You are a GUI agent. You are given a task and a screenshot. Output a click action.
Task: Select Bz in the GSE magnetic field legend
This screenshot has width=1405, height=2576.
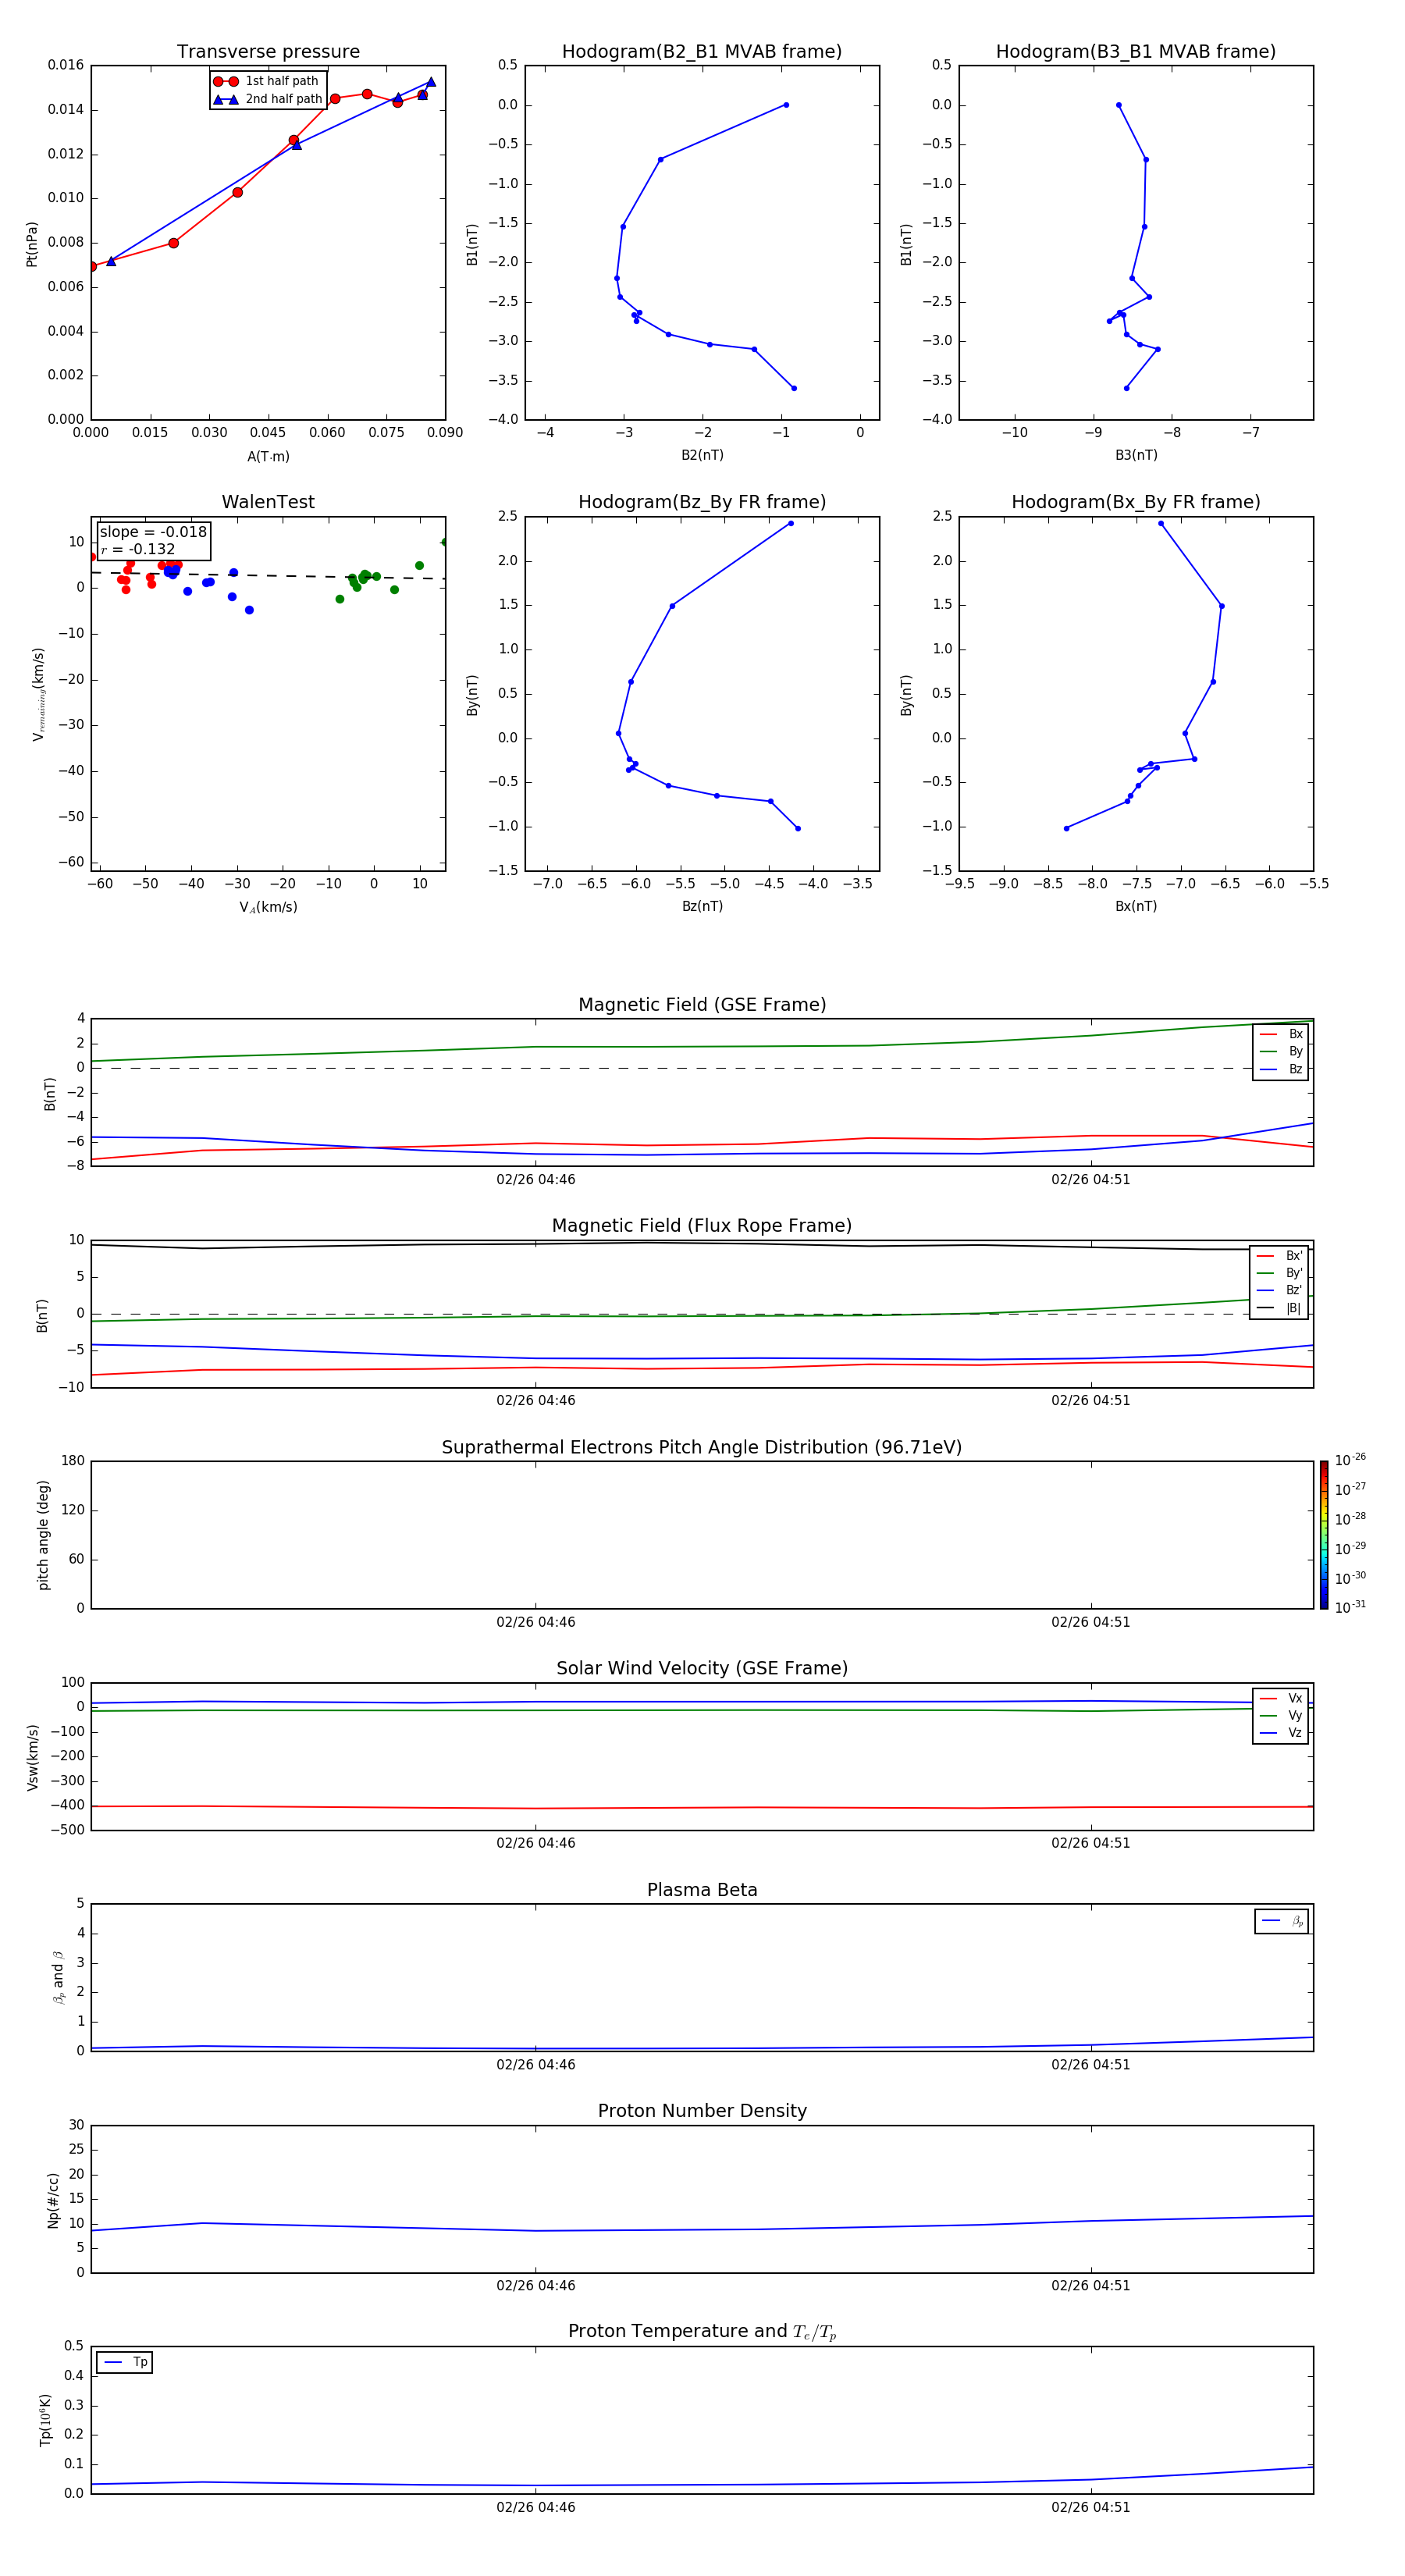pyautogui.click(x=1281, y=1069)
